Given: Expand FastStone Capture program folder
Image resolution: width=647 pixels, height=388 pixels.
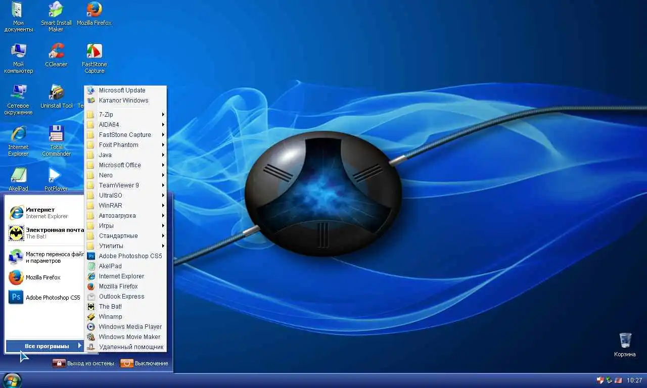Looking at the screenshot, I should coord(126,135).
